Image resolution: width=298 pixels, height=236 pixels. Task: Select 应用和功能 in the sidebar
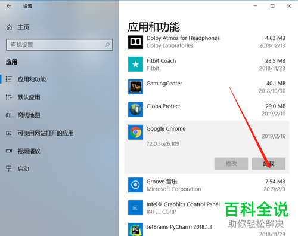pyautogui.click(x=32, y=79)
